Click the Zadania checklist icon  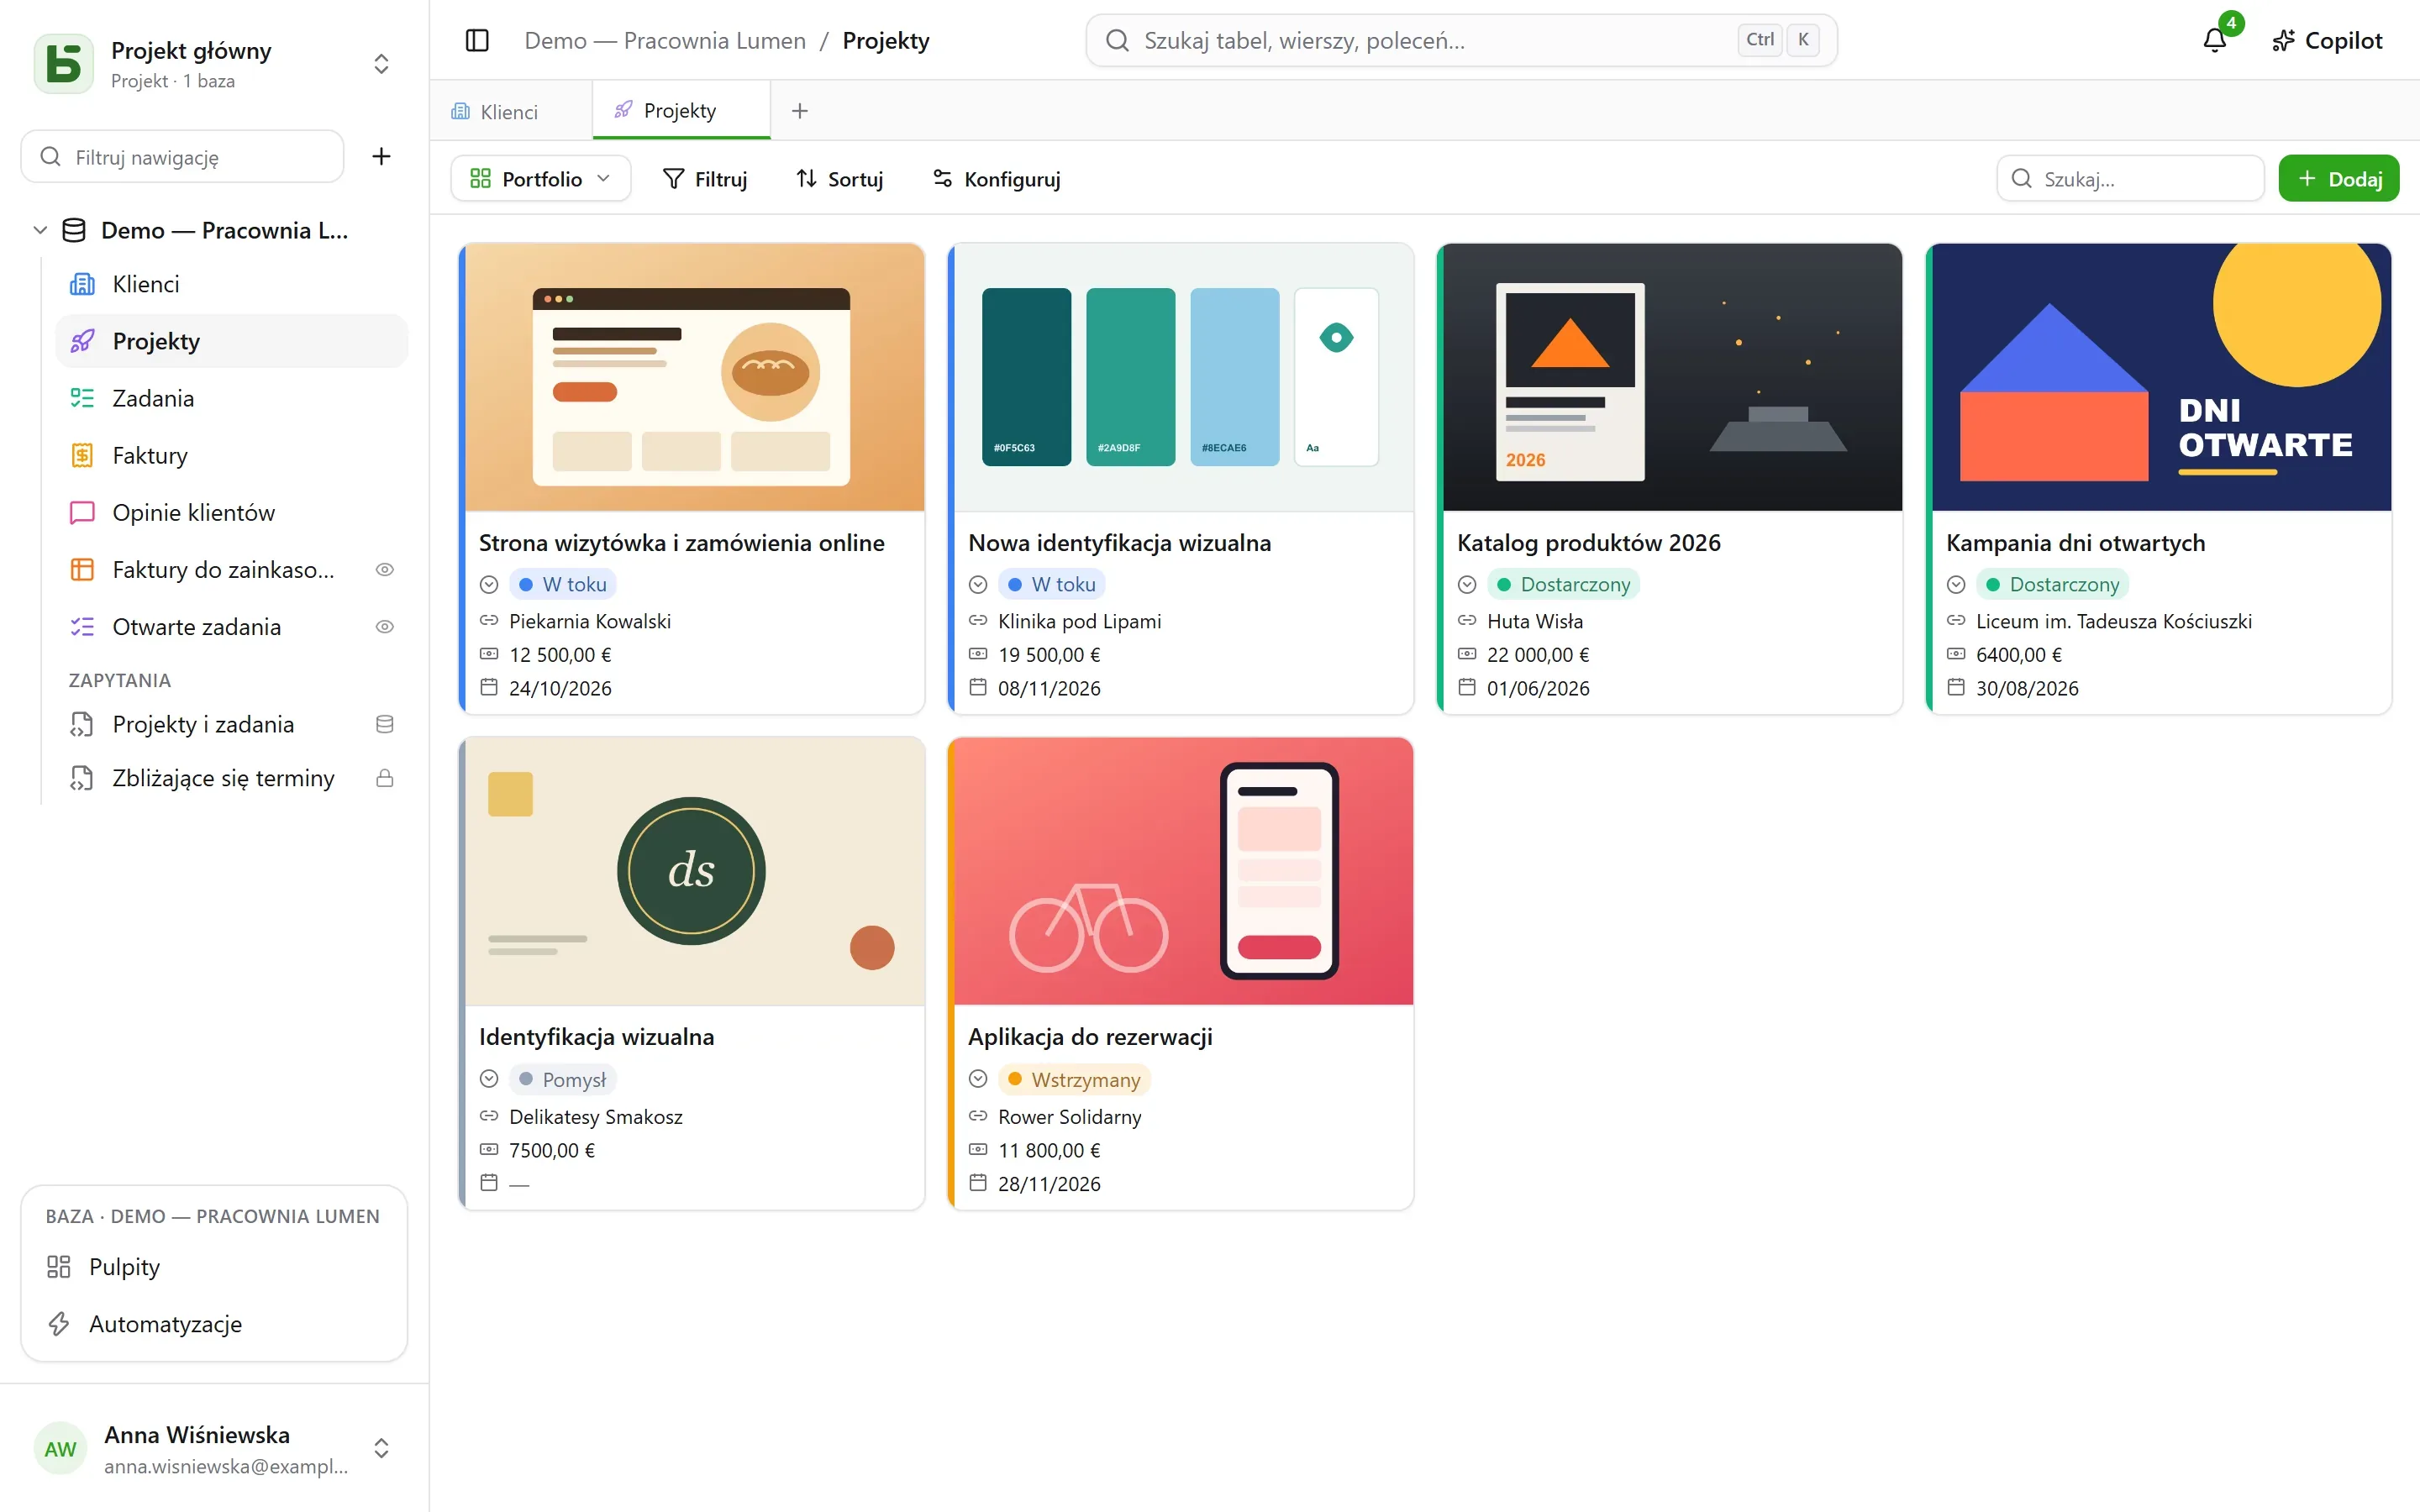coord(82,398)
